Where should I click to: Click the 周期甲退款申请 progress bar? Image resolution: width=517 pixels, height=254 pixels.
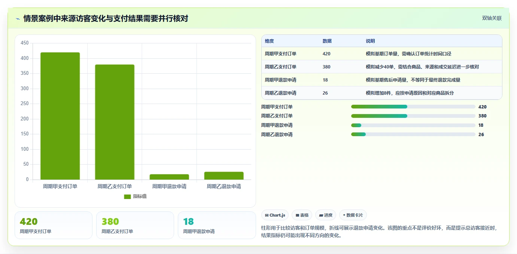[x=413, y=125]
